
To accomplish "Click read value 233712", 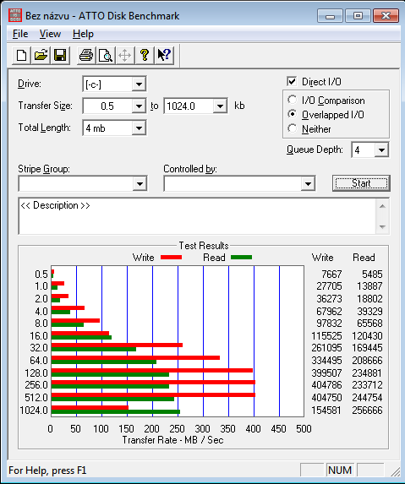I will pos(367,385).
